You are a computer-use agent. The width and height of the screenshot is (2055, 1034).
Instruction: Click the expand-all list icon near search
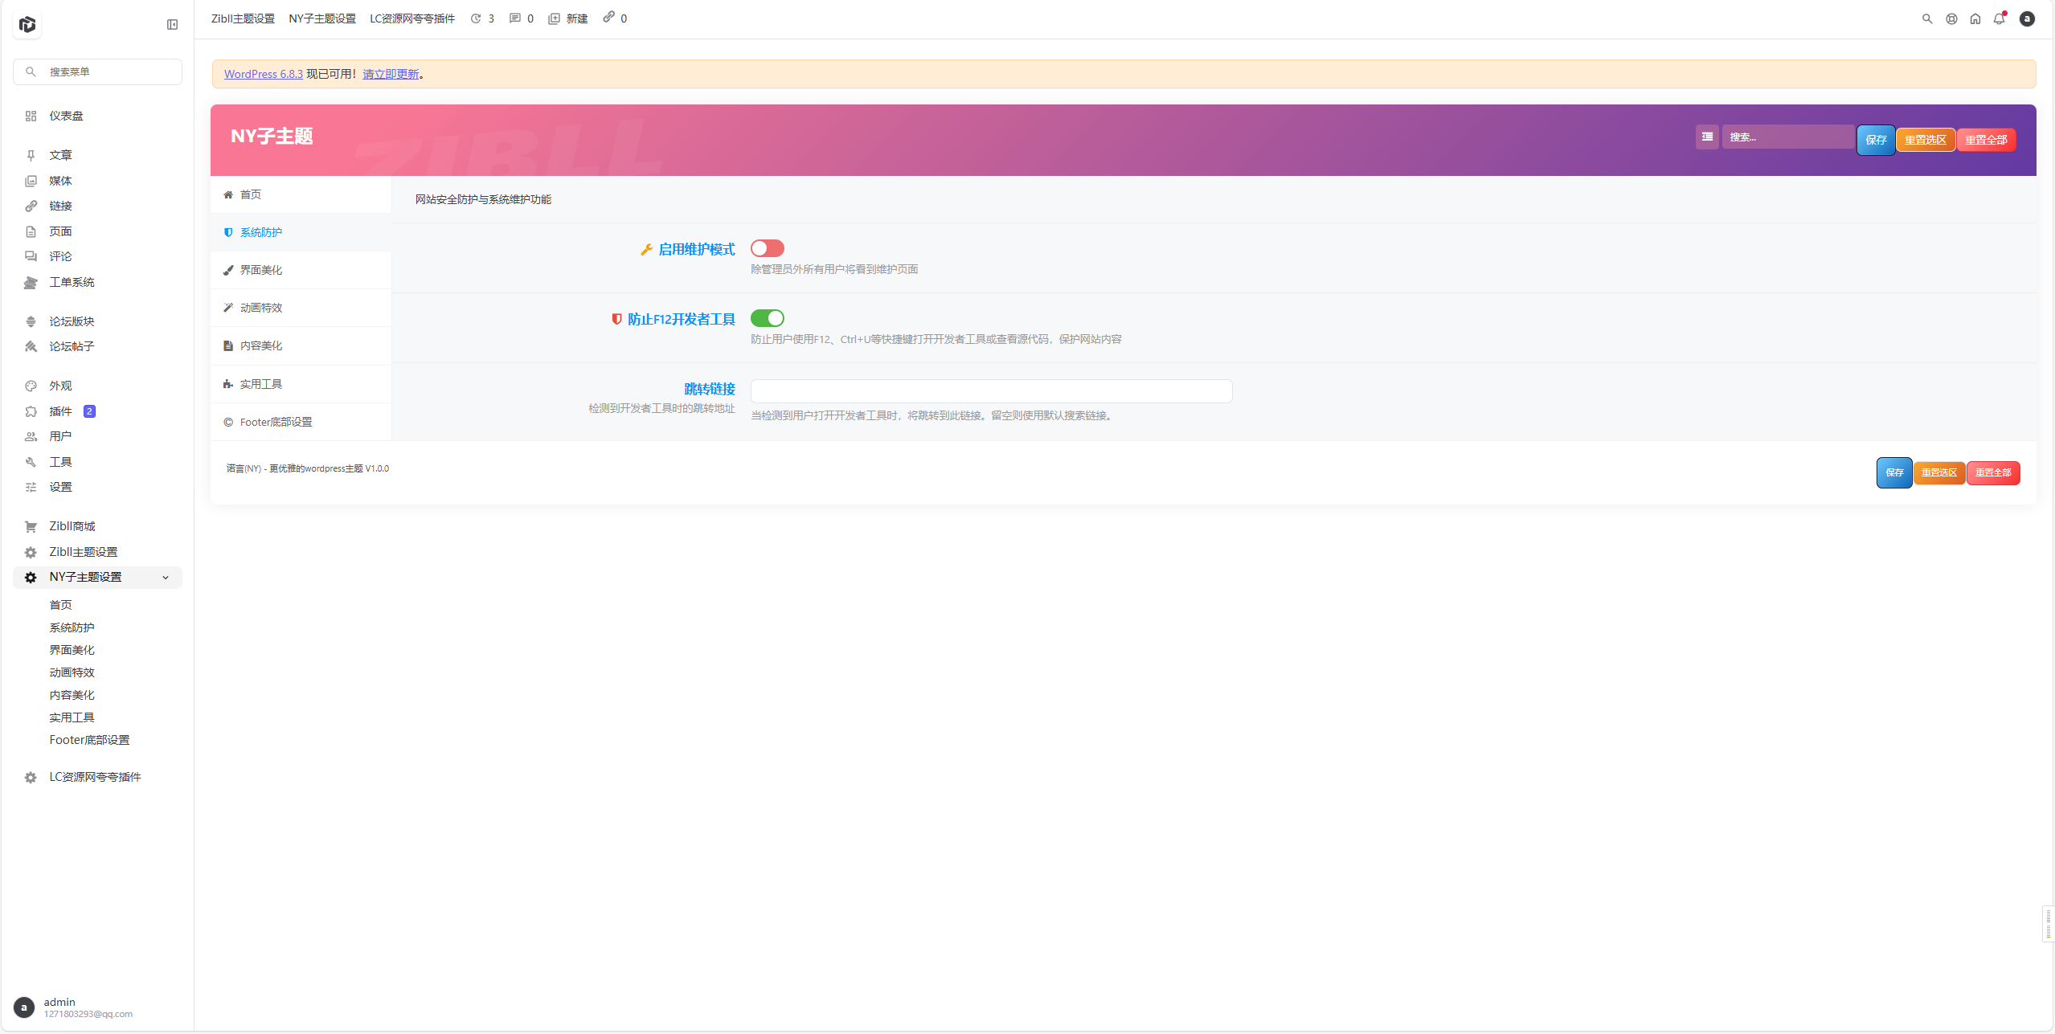[x=1707, y=137]
